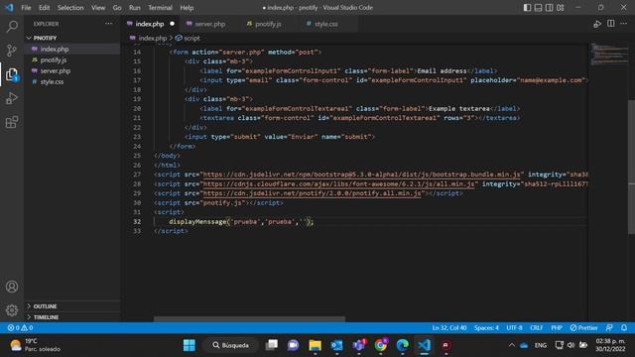
Task: Switch to the index.php editor tab
Action: (150, 24)
